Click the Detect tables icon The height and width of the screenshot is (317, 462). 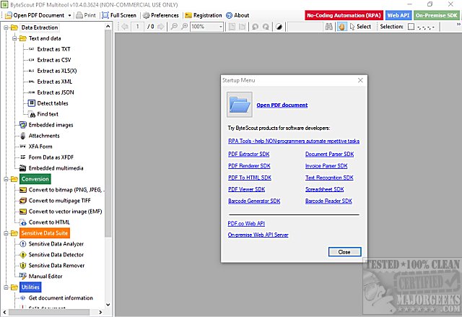[31, 103]
